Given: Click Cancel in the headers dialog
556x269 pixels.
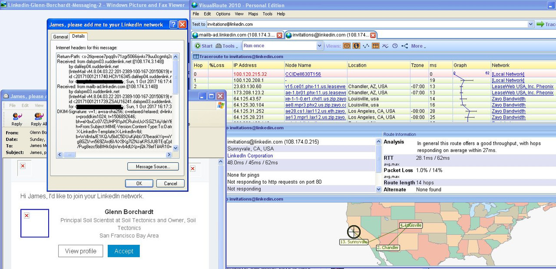Looking at the screenshot, I should click(170, 183).
